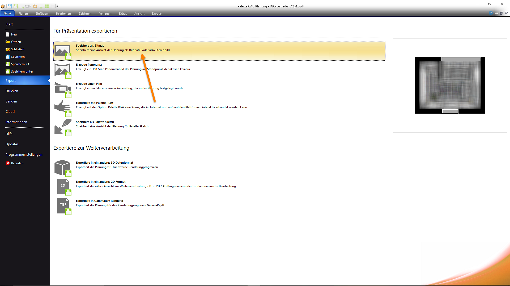Switch to the Planen ribbon tab
The image size is (510, 286).
(x=23, y=14)
